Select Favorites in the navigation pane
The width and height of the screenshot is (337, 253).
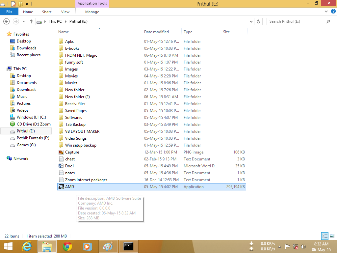click(21, 34)
